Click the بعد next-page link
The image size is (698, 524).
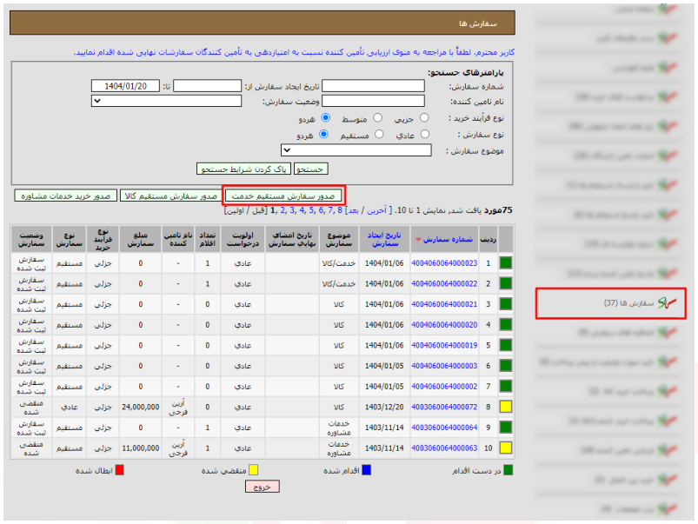pyautogui.click(x=353, y=210)
